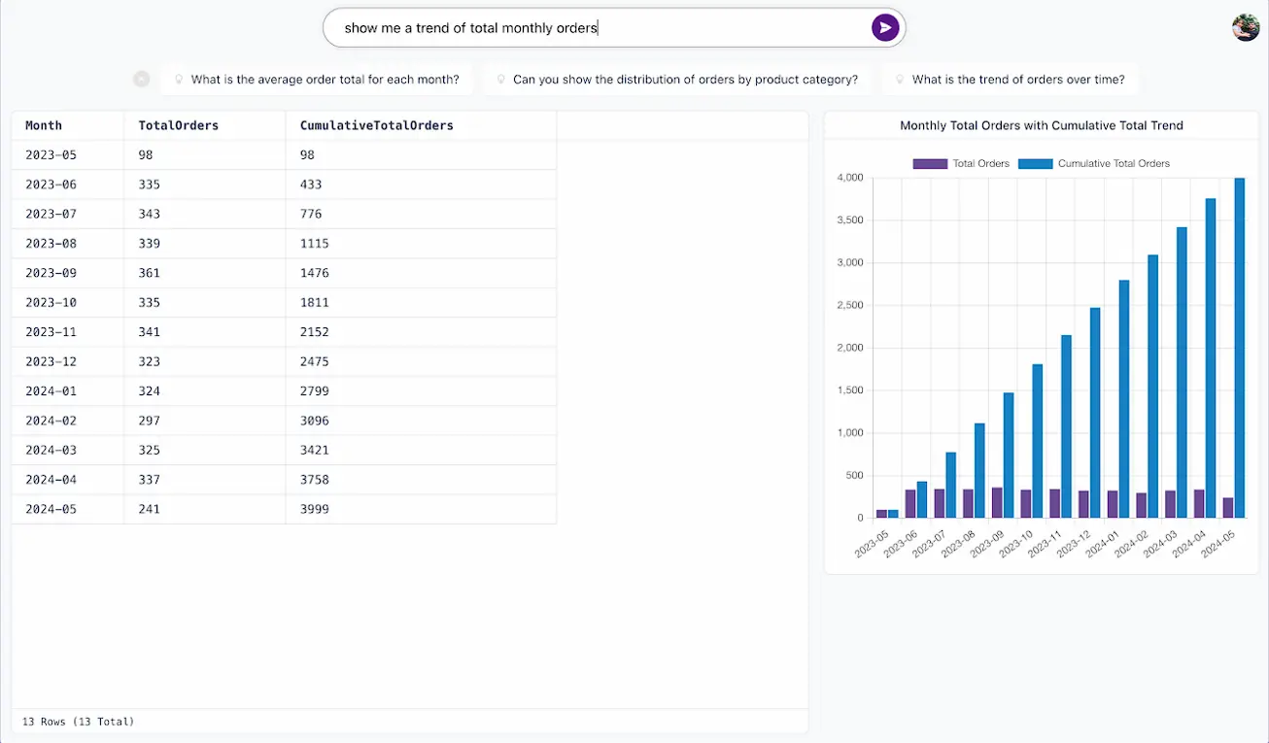
Task: Open the profile avatar in the top-right corner
Action: (1244, 27)
